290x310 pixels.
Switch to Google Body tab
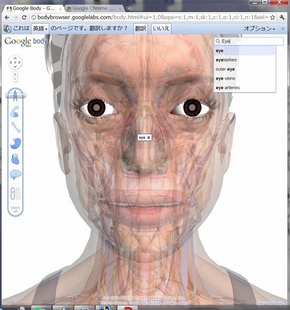tap(33, 8)
